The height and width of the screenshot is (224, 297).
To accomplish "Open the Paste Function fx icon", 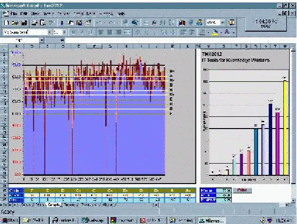I will coord(154,23).
